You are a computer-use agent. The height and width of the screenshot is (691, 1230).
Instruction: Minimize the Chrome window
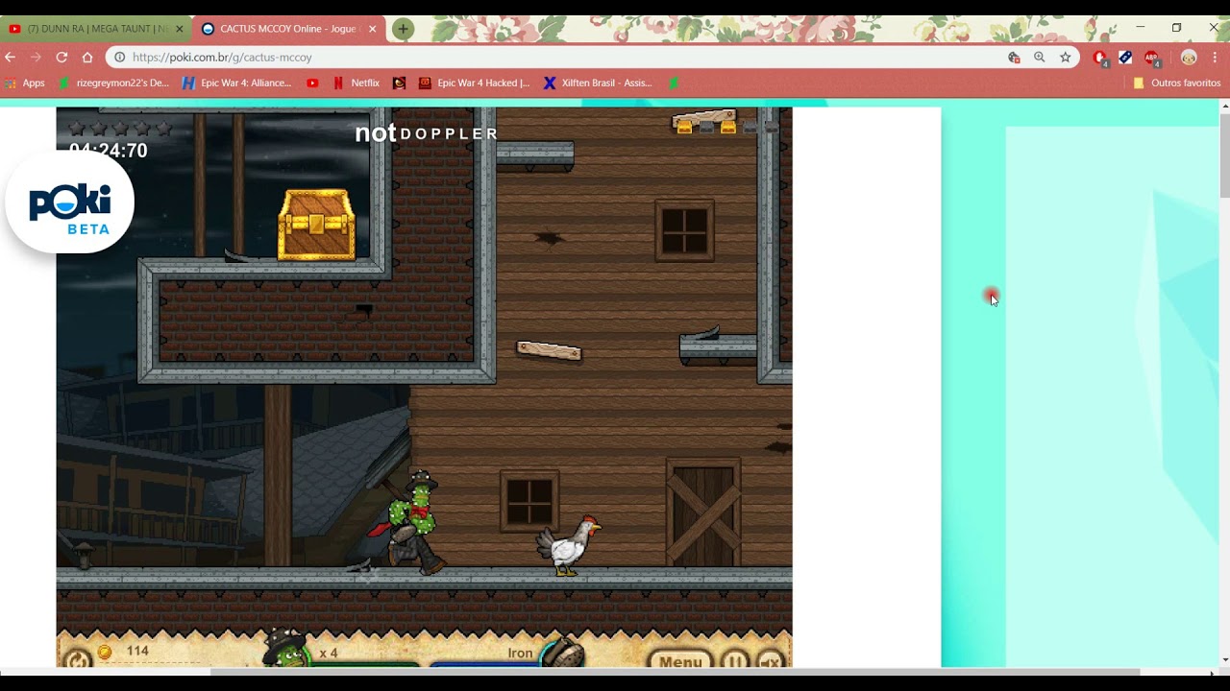tap(1140, 28)
